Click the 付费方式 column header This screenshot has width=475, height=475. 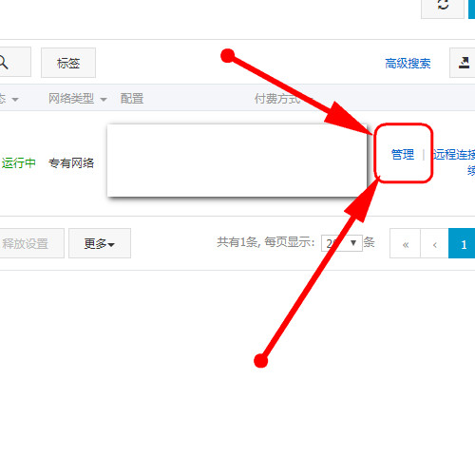click(277, 99)
